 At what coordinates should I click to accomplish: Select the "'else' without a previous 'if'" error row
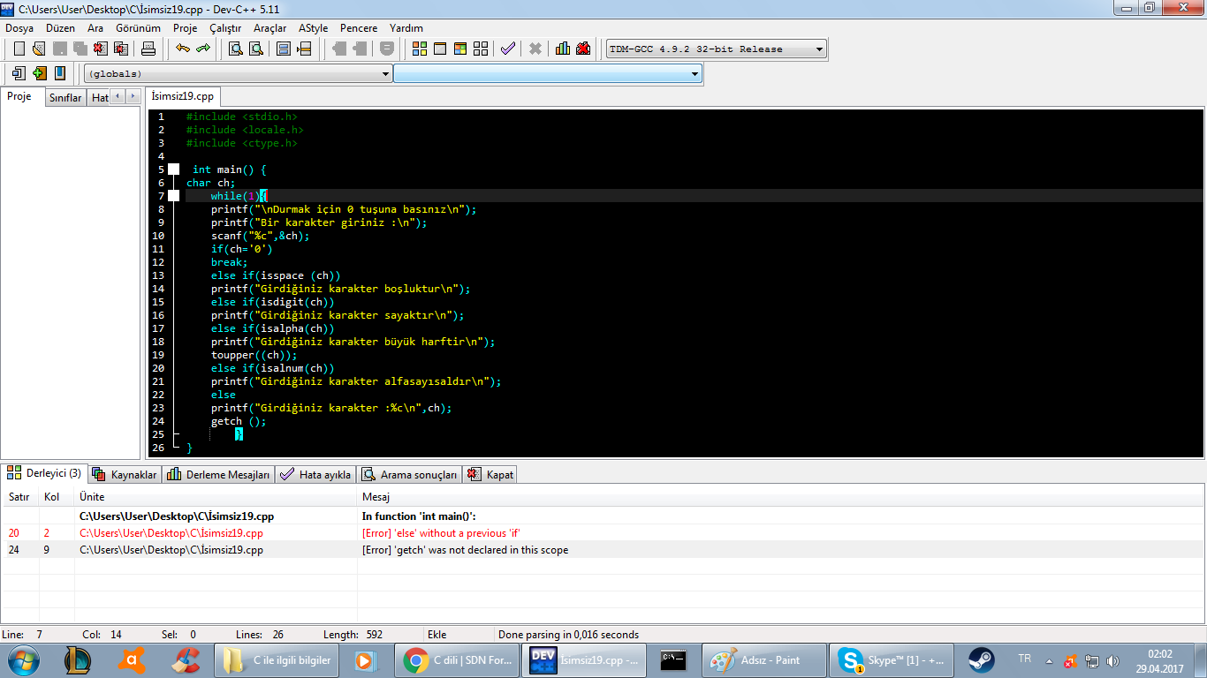point(603,533)
